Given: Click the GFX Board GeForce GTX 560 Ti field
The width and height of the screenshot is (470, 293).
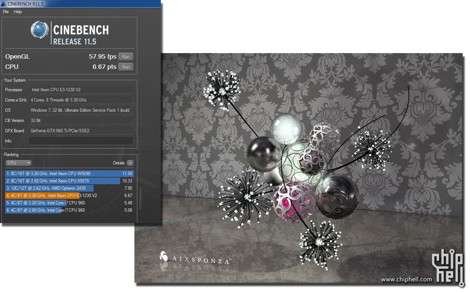Looking at the screenshot, I should pyautogui.click(x=81, y=131).
